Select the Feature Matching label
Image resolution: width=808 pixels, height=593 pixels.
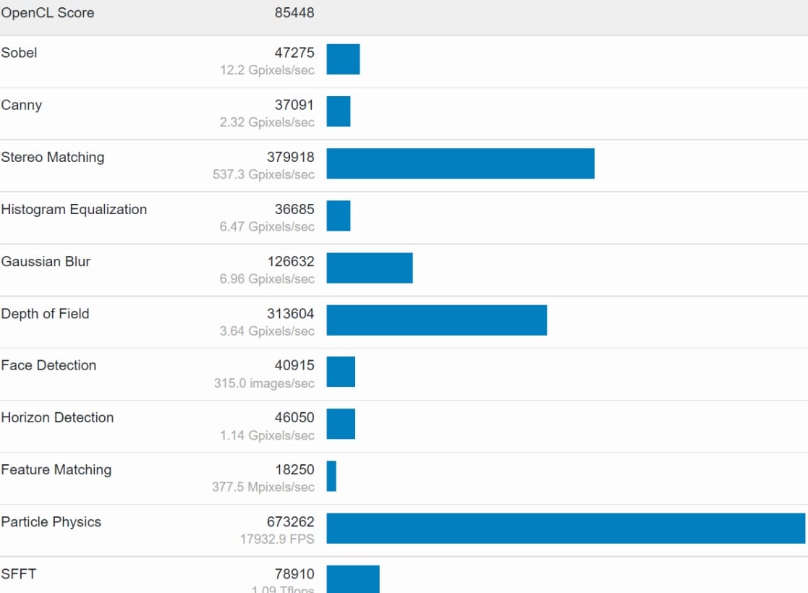click(x=56, y=469)
